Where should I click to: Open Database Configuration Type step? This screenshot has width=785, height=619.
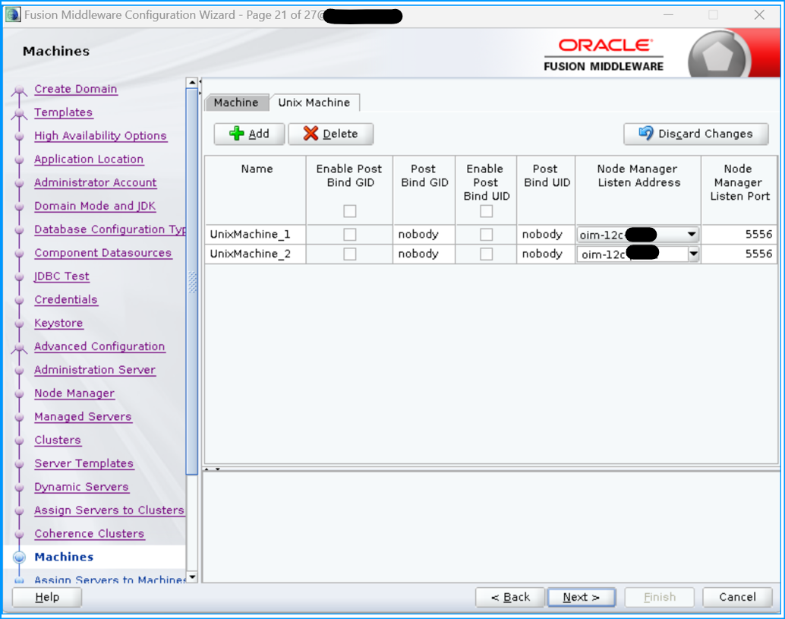110,229
